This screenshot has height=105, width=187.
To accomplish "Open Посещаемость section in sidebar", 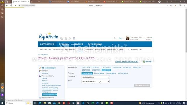I will 48,98.
